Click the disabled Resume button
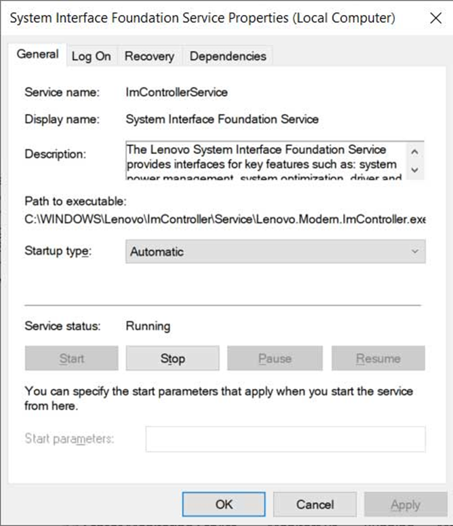 378,358
